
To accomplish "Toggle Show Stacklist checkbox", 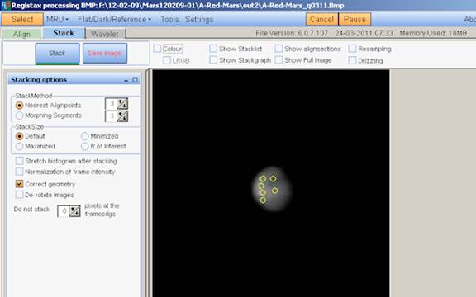I will pos(213,49).
